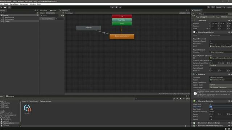232x130 pixels.
Task: Open the Layout dropdown
Action: [x=229, y=7]
